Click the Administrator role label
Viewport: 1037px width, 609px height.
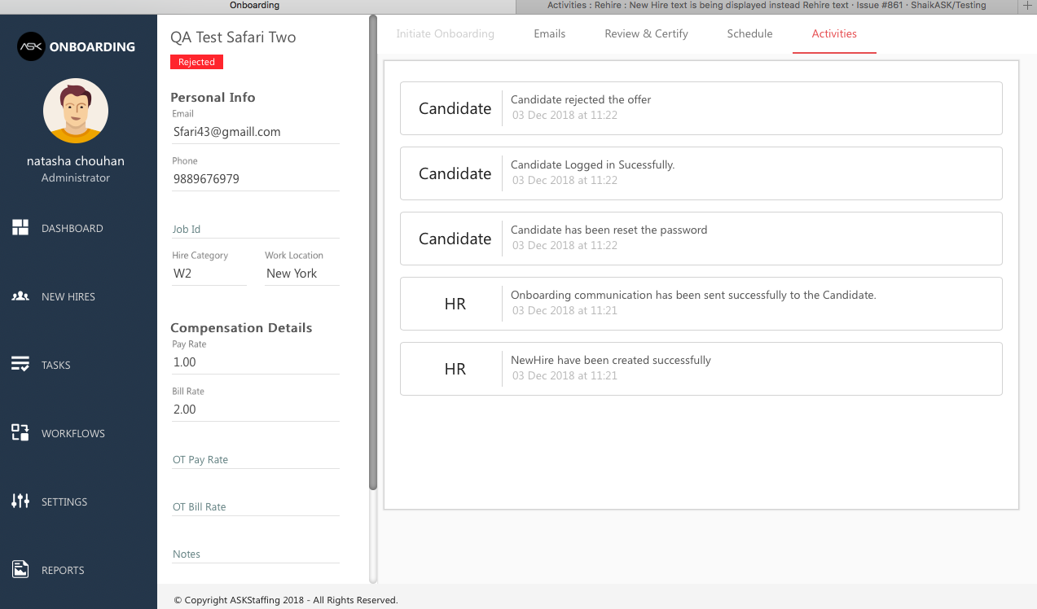coord(76,177)
